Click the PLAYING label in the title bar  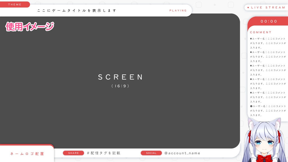[178, 10]
